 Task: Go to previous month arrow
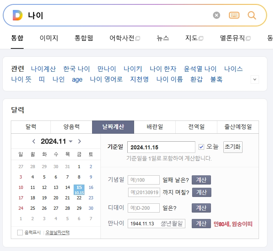click(34, 141)
